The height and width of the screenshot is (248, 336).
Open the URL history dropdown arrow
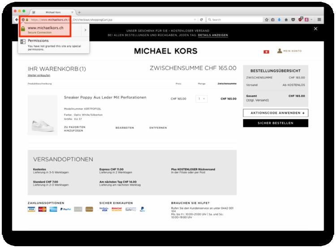[195, 20]
